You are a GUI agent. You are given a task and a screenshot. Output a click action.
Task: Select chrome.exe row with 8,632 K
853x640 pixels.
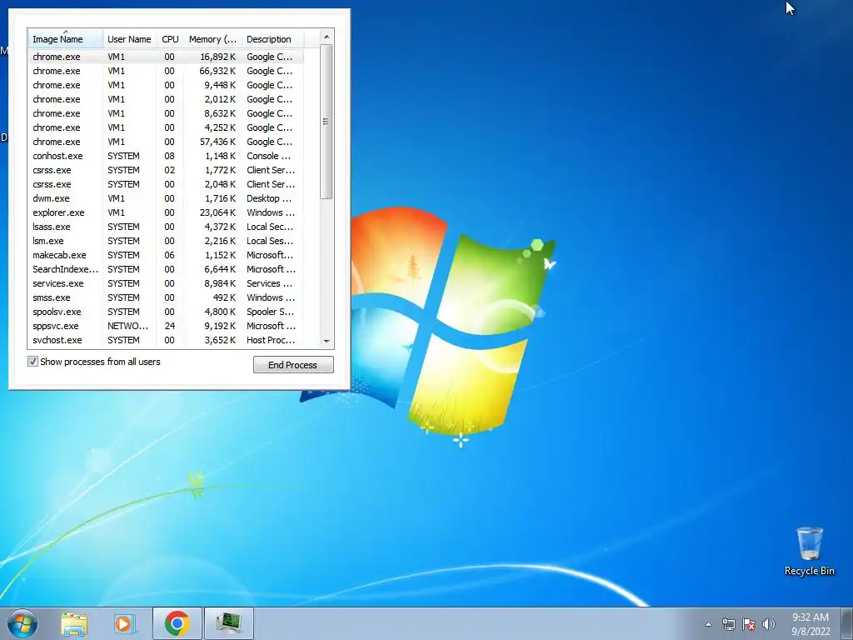166,113
